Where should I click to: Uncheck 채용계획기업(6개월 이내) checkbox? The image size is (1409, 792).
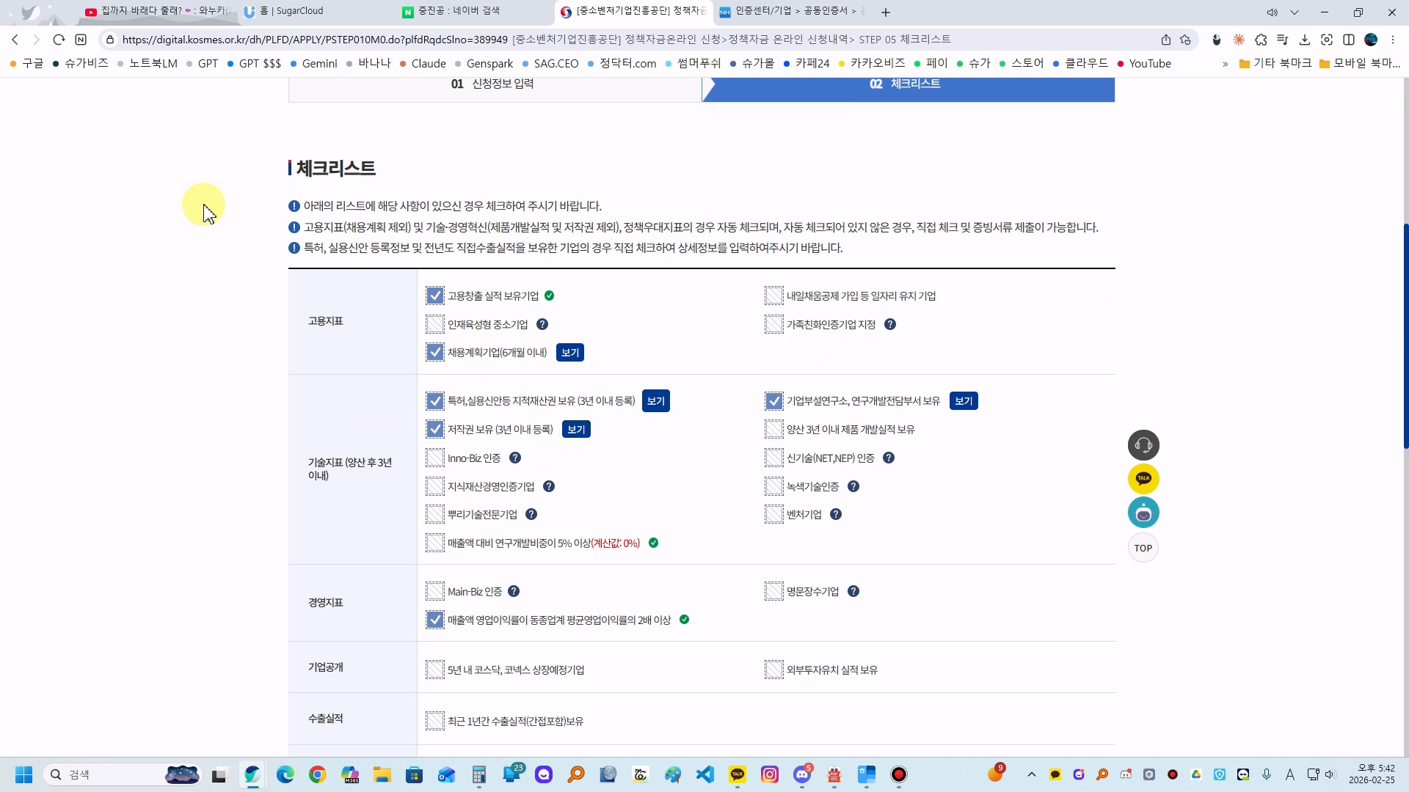(435, 352)
